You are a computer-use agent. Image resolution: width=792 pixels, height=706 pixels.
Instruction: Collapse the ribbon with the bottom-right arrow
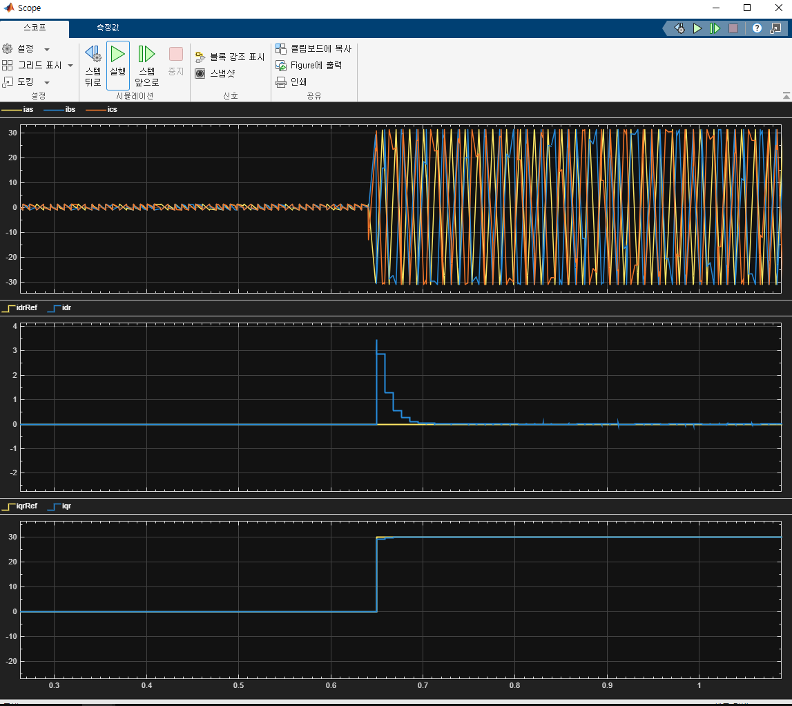point(786,95)
